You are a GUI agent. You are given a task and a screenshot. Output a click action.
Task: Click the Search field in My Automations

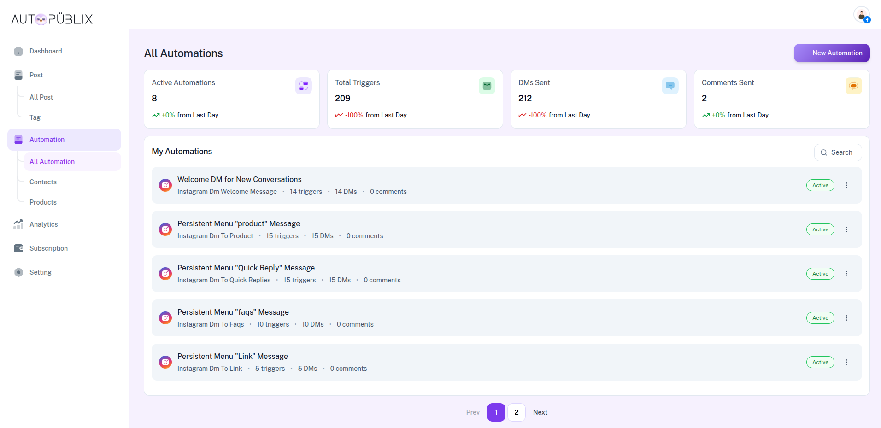point(838,152)
